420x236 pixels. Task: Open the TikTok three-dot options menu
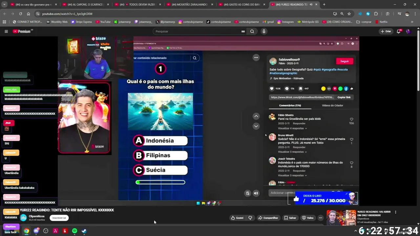coord(256,58)
